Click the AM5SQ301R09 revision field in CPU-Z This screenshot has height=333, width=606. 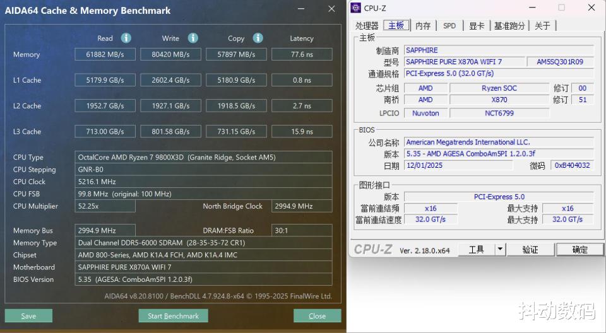(x=560, y=61)
